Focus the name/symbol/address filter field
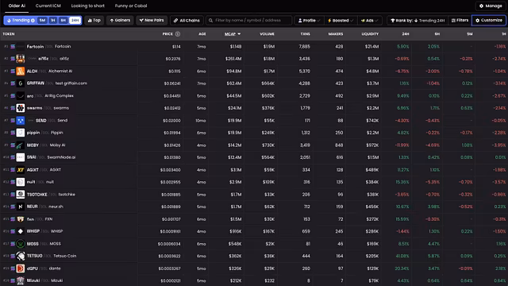This screenshot has width=508, height=286. tap(248, 21)
